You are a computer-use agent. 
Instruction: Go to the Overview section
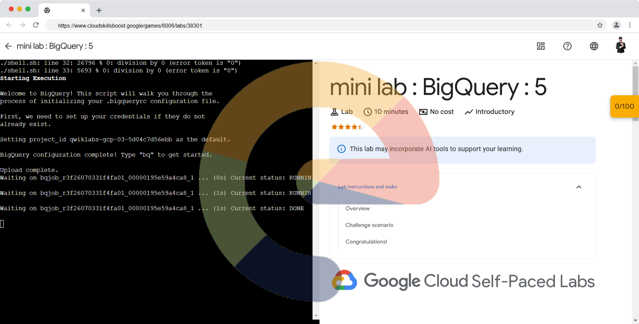point(357,208)
